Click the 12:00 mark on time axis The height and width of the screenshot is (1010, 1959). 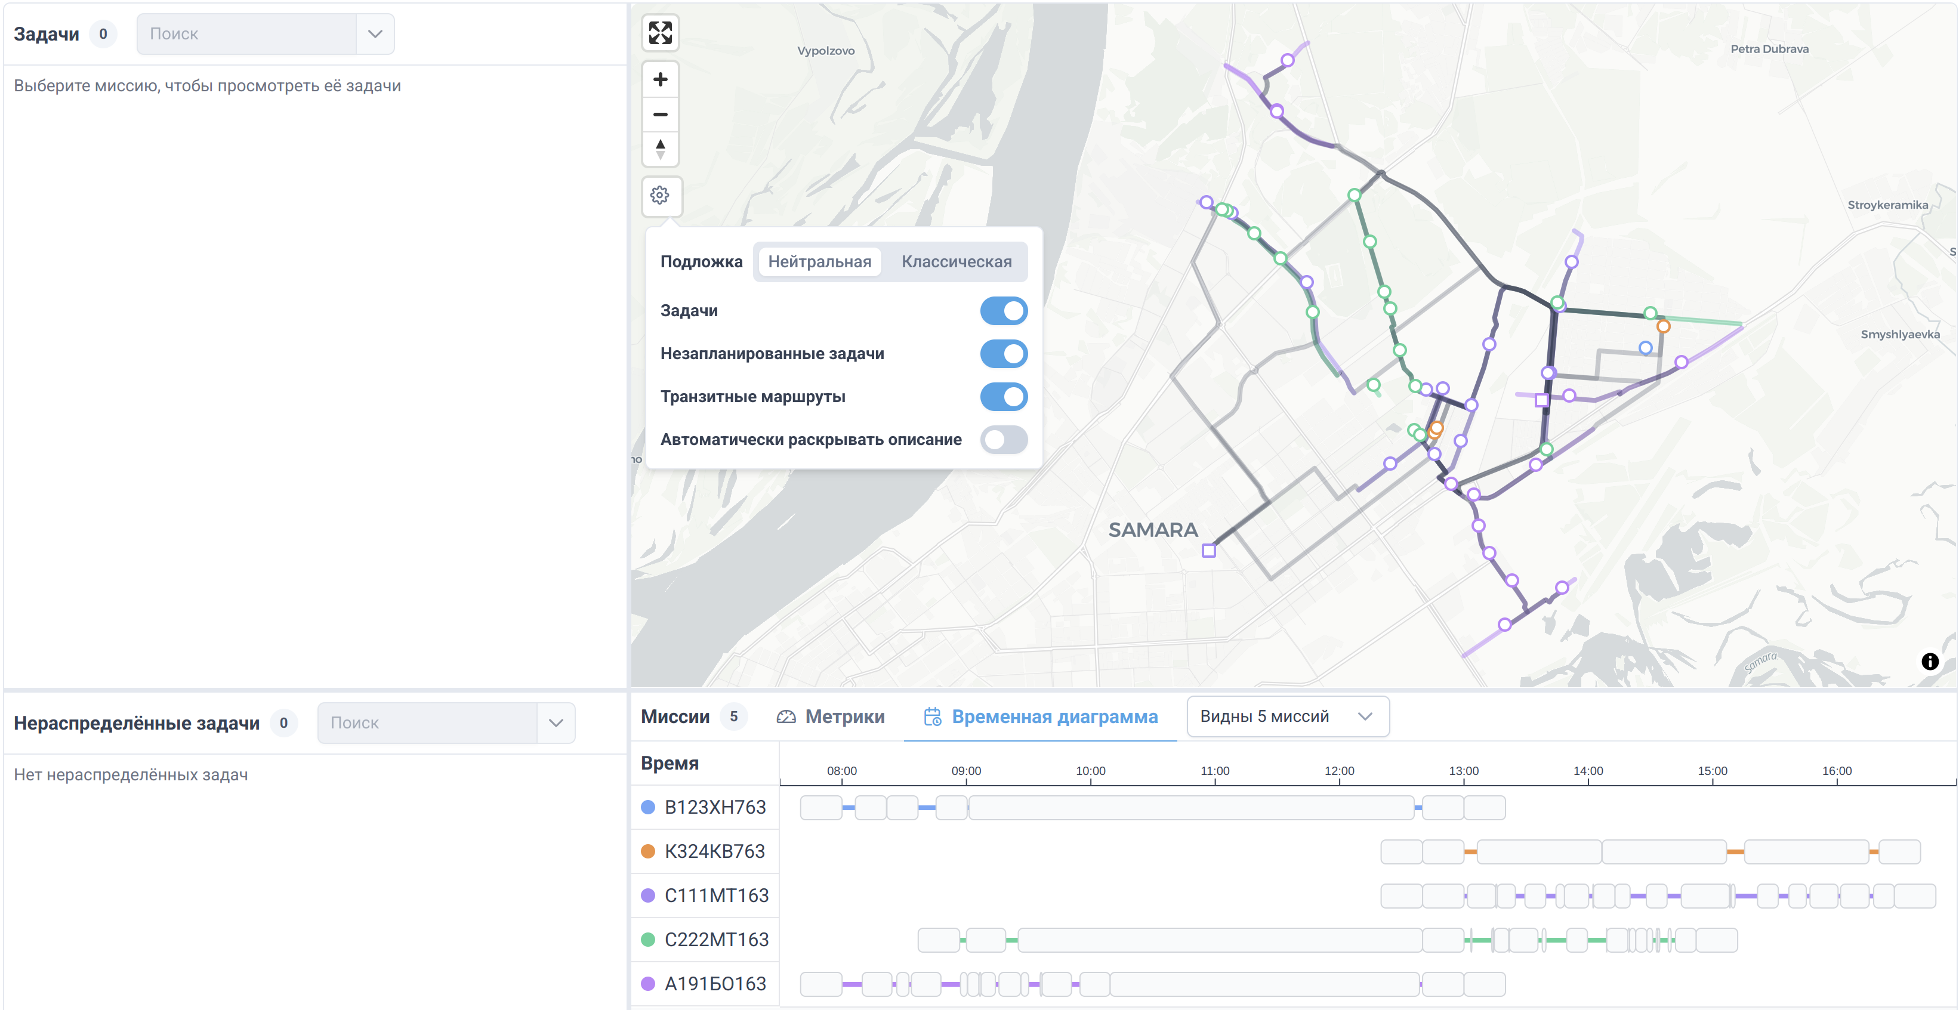[x=1339, y=771]
